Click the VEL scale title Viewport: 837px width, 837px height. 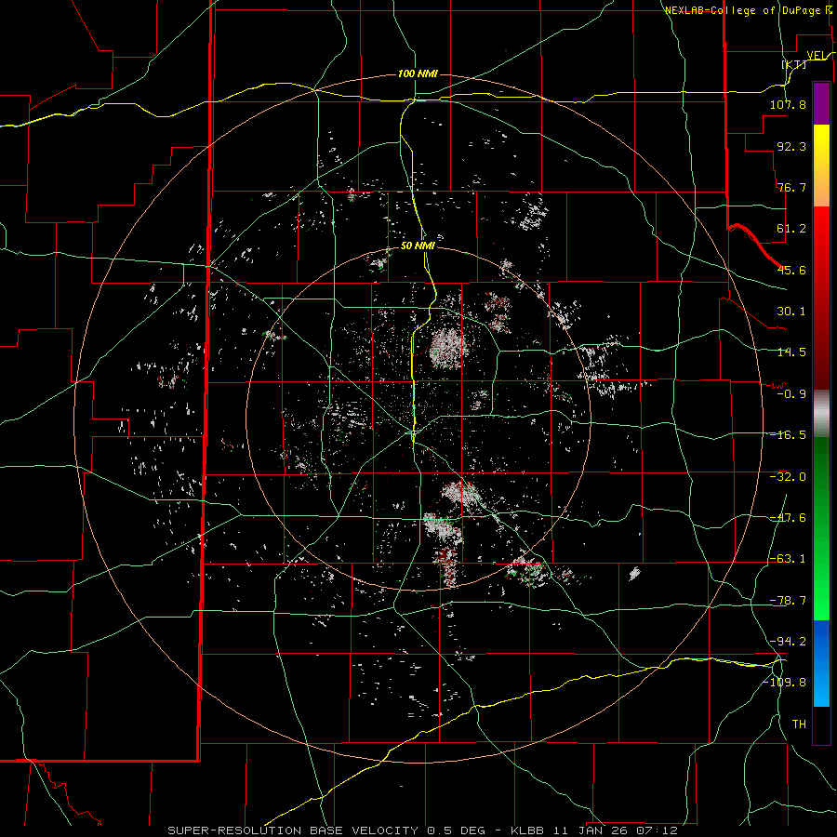click(817, 55)
